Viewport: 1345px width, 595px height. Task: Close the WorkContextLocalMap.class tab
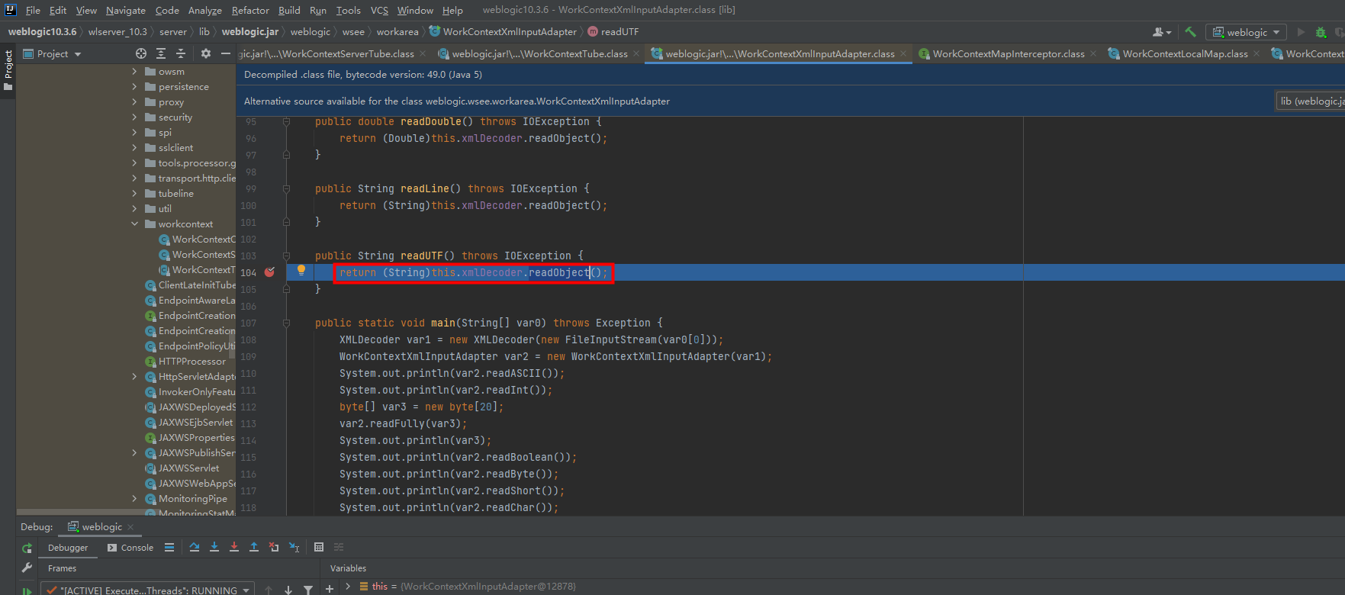tap(1257, 53)
